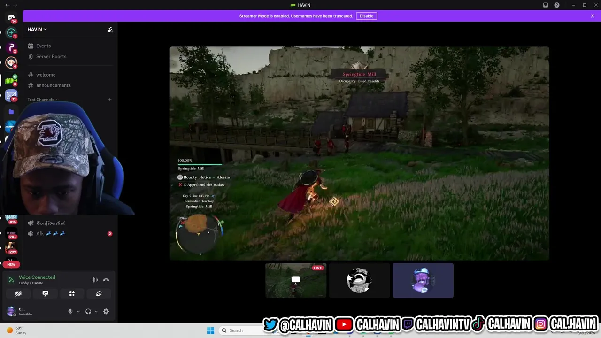Viewport: 601px width, 338px height.
Task: Toggle microphone mute
Action: pos(70,311)
